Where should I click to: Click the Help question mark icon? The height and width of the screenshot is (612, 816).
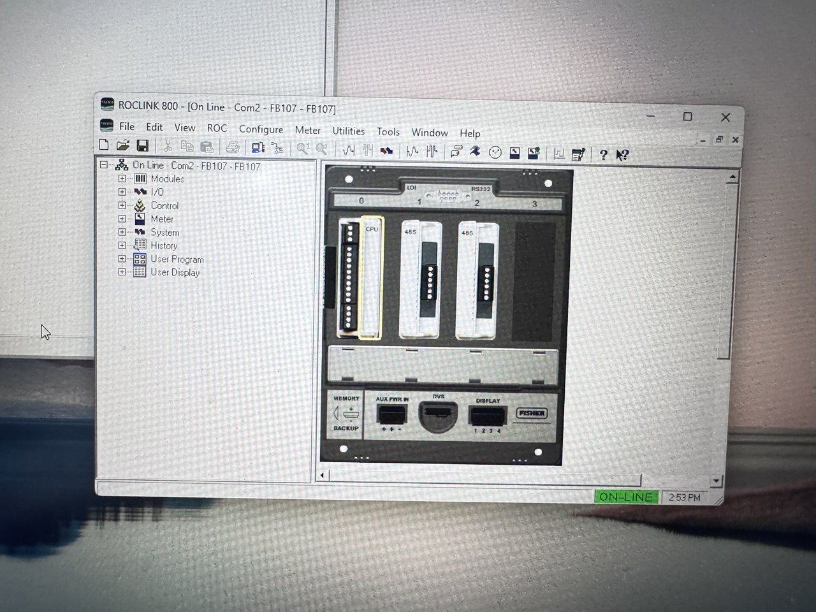coord(603,154)
